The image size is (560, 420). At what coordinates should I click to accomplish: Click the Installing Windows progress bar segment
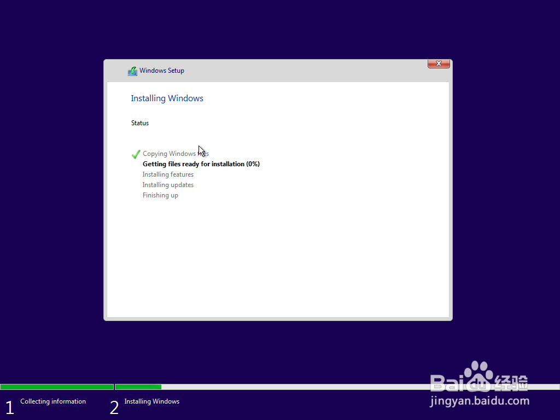tap(337, 387)
